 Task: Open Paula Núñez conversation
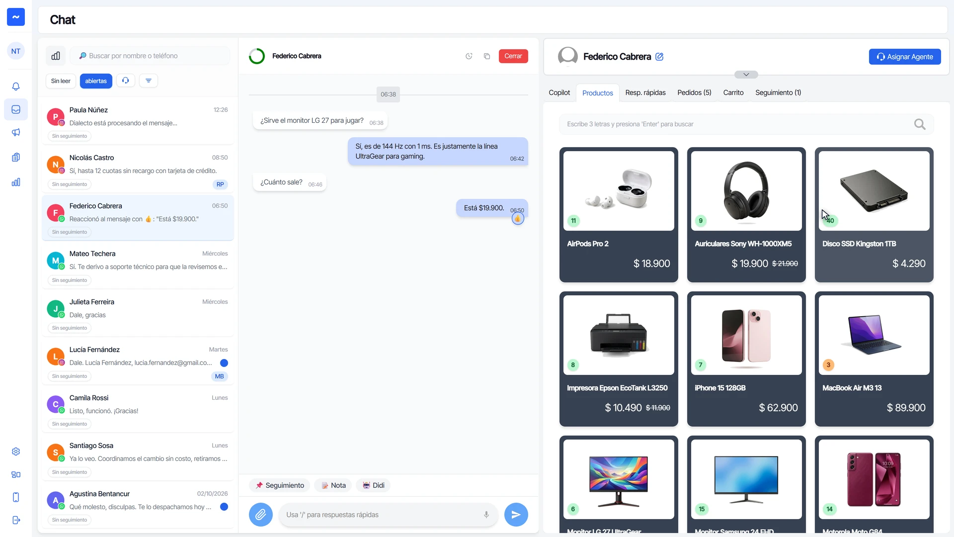[138, 122]
